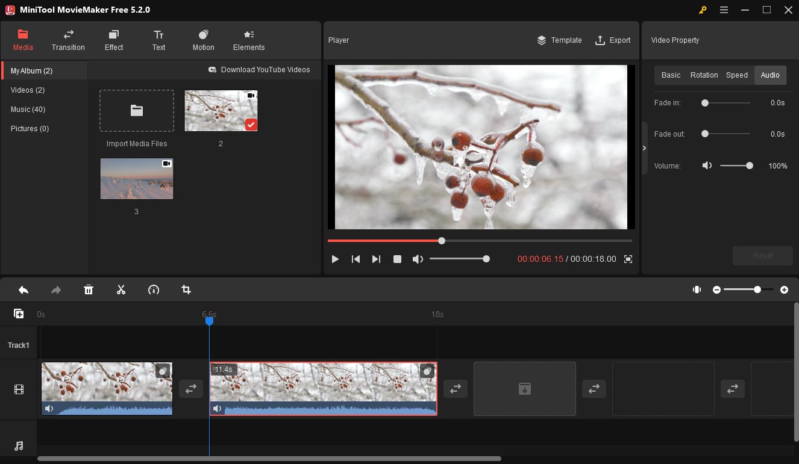The image size is (799, 464).
Task: Open the Elements panel
Action: click(x=248, y=40)
